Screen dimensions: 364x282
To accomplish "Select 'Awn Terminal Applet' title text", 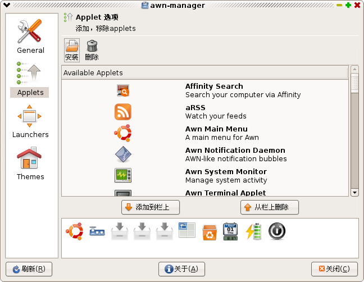I will pos(225,193).
